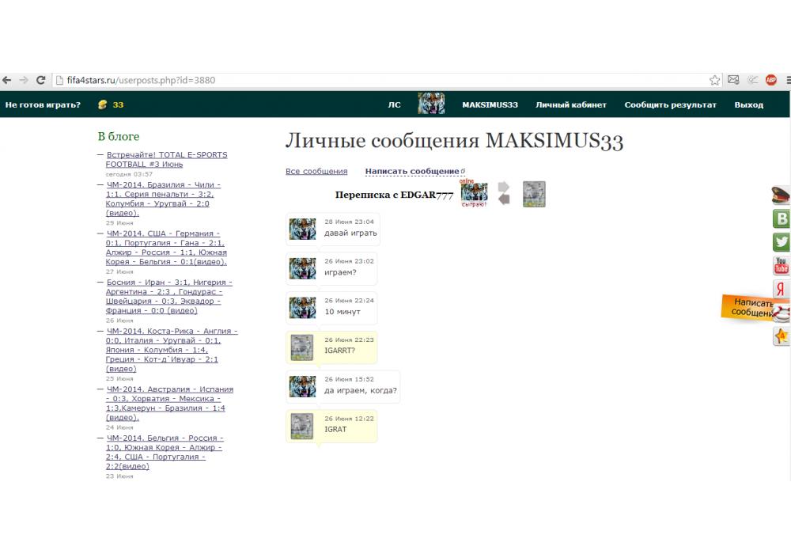Viewport: 791px width, 554px height.
Task: Click the mail envelope extension icon
Action: (733, 80)
